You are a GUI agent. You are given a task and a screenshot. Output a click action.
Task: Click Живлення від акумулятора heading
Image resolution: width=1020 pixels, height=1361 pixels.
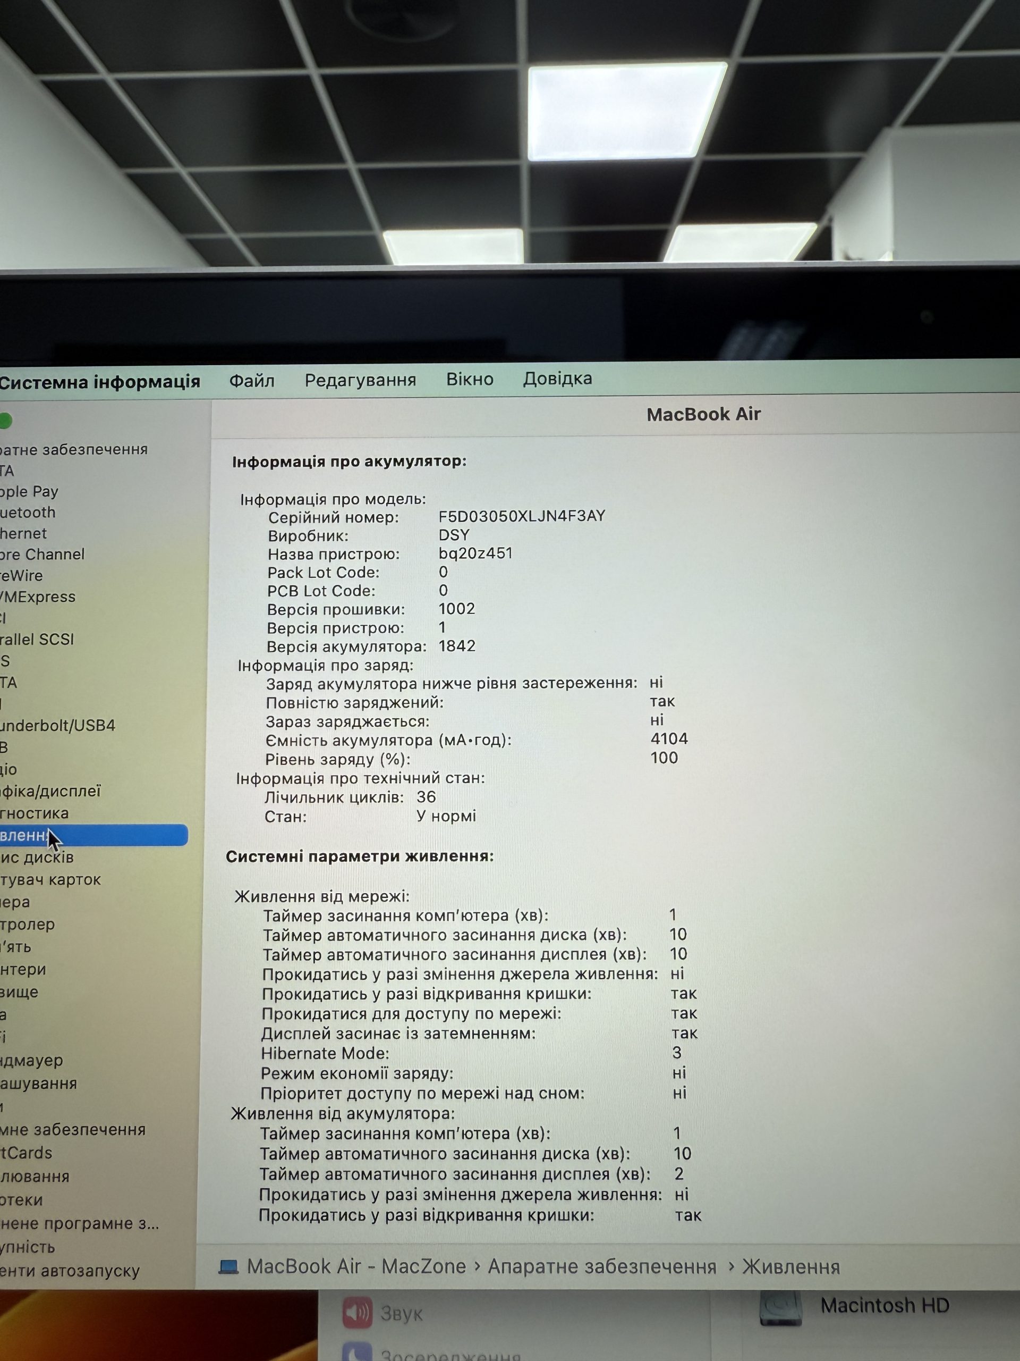coord(343,1114)
